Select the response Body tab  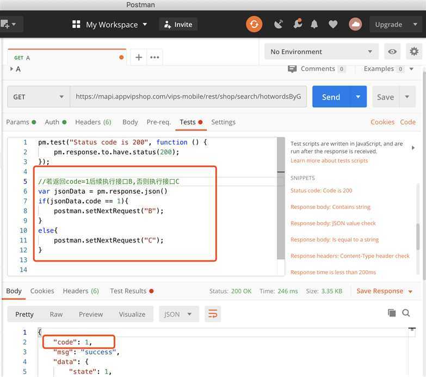[14, 291]
